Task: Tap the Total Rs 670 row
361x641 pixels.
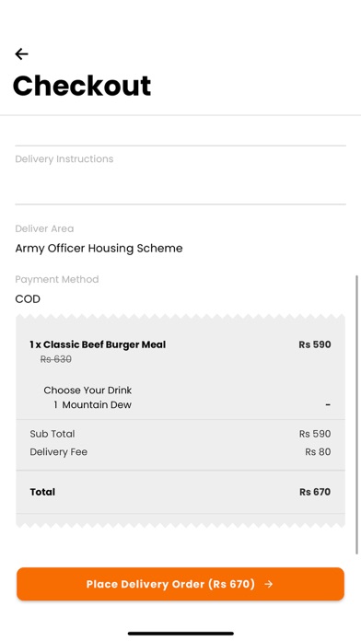Action: click(180, 492)
